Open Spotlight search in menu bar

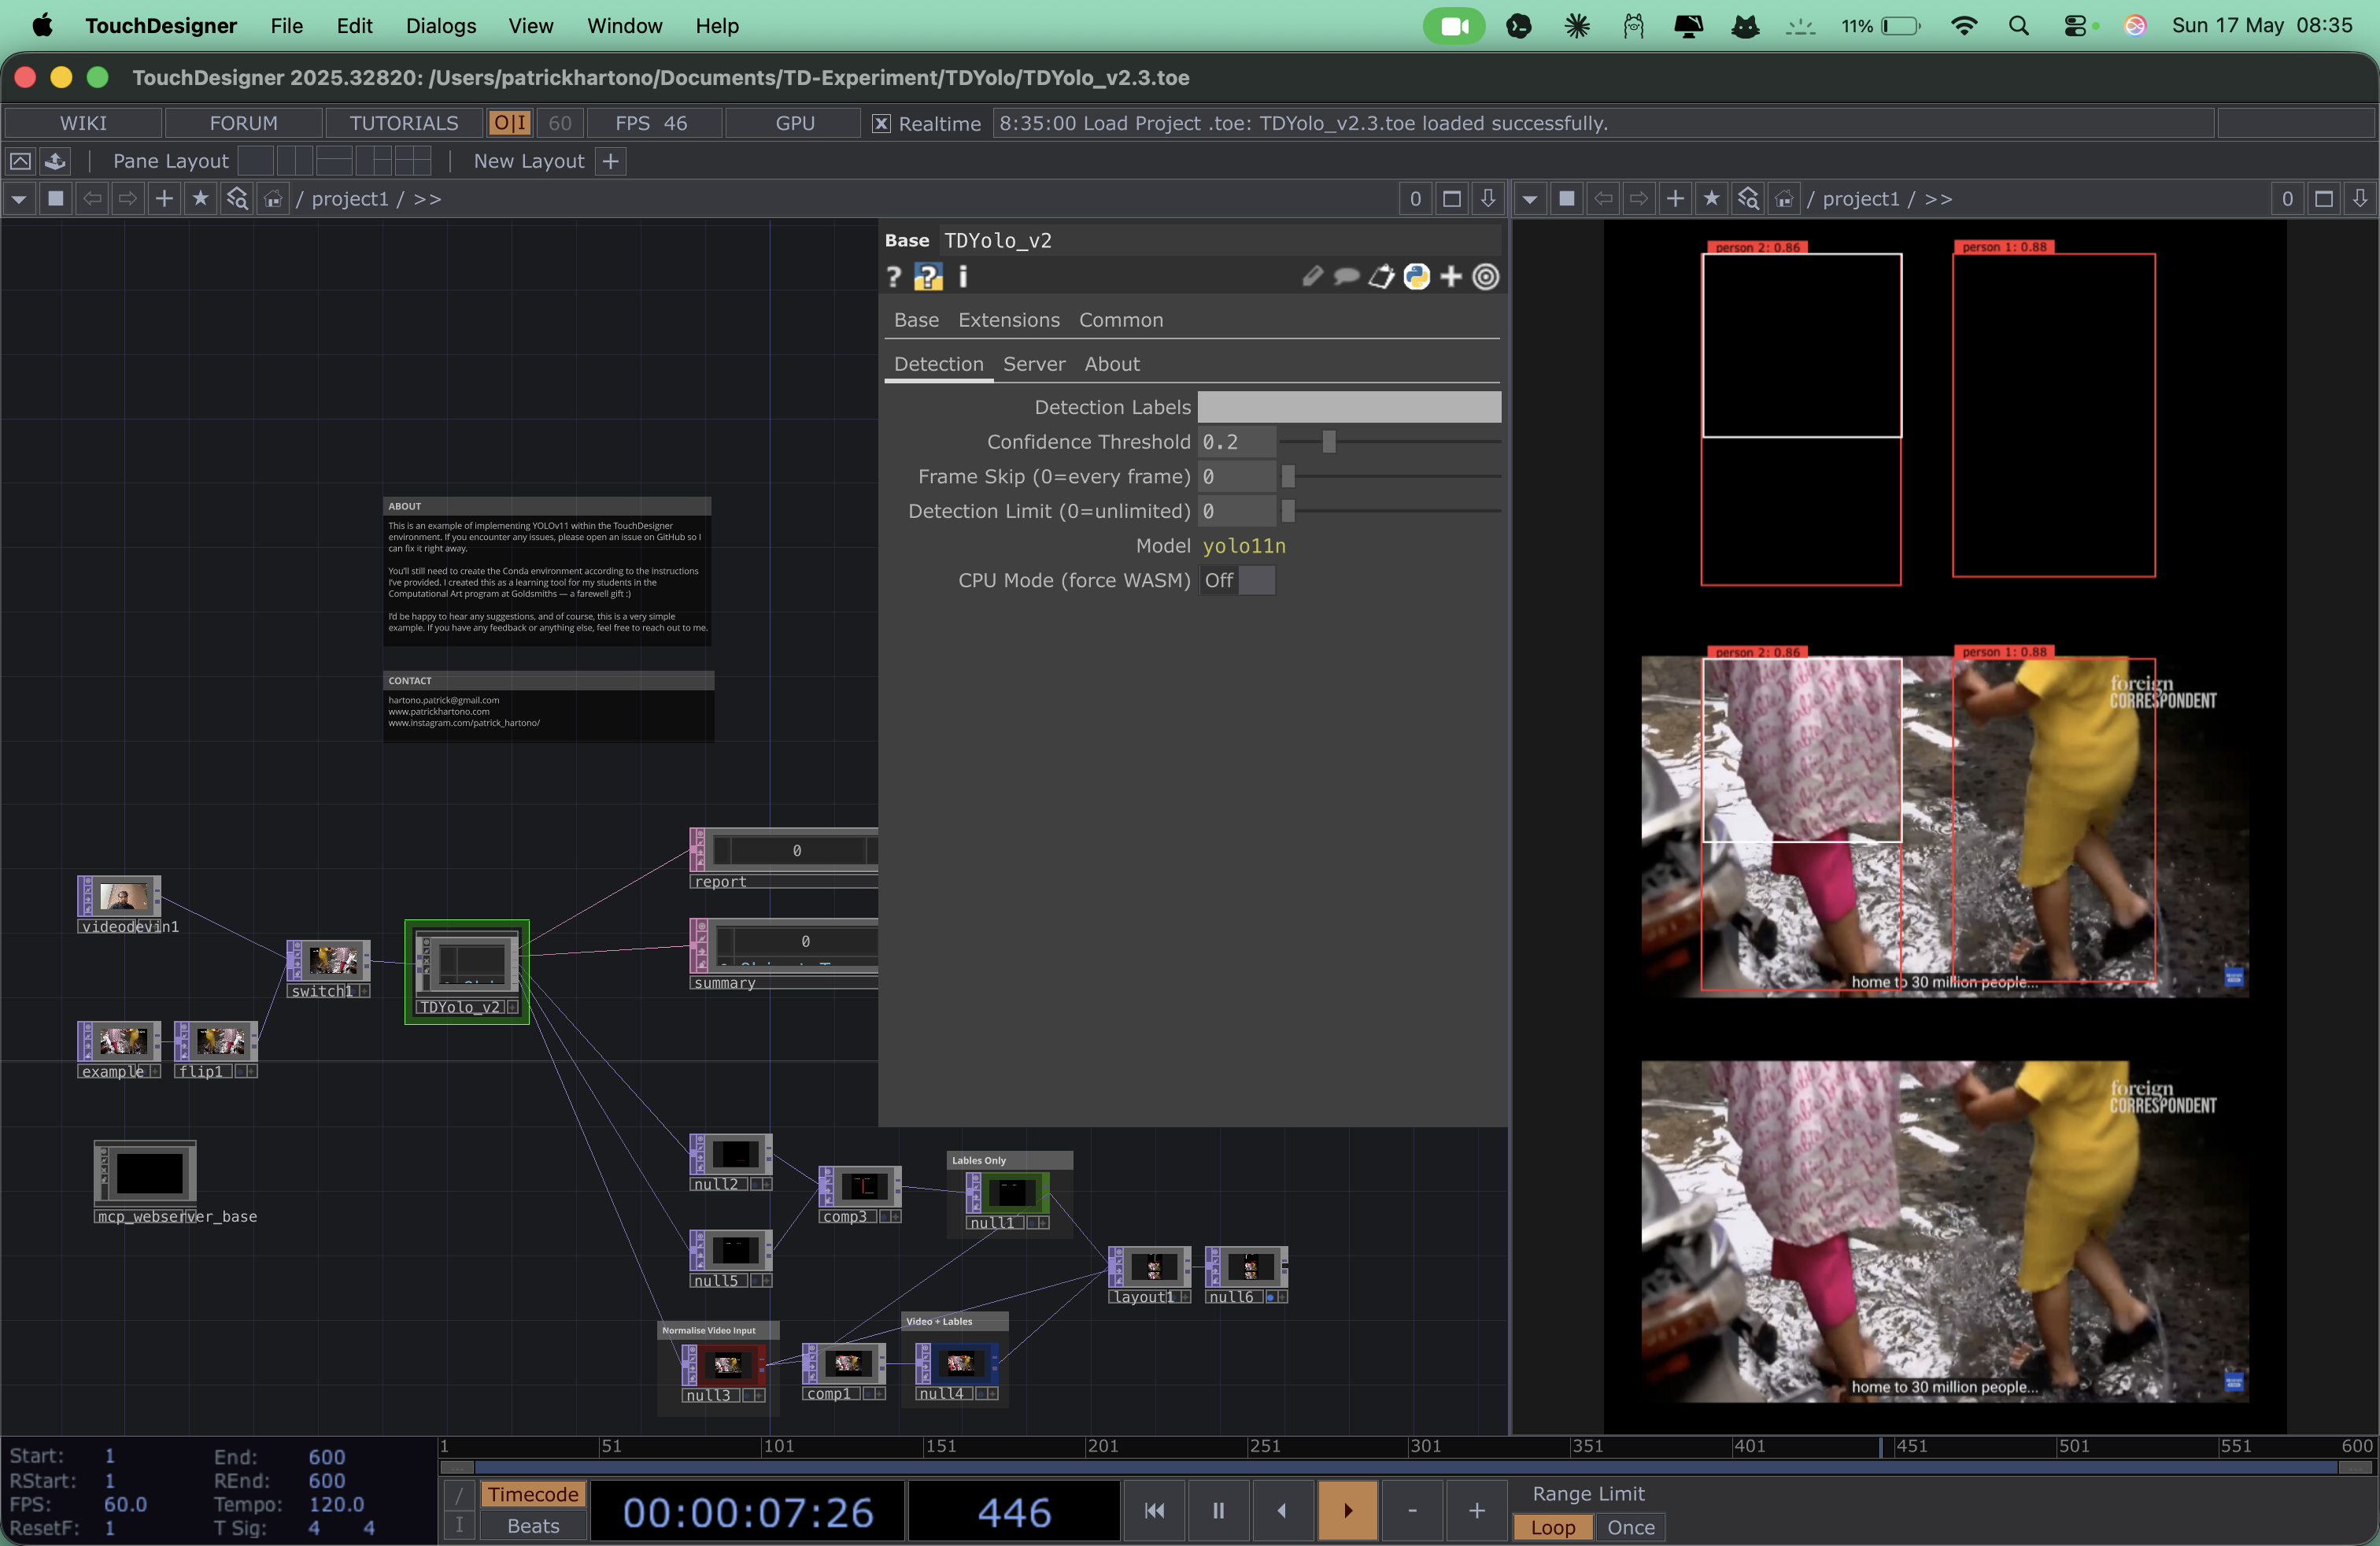pyautogui.click(x=2018, y=26)
